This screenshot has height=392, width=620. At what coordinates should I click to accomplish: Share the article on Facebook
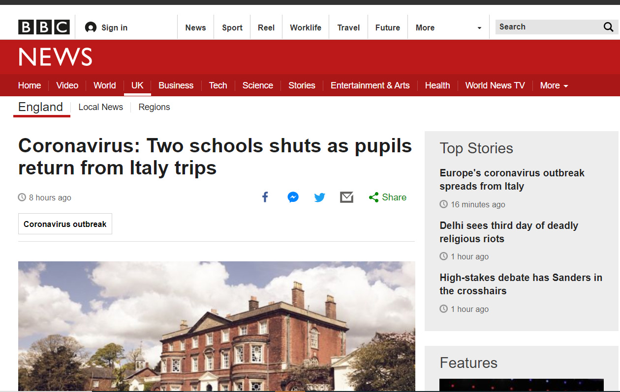click(x=265, y=197)
